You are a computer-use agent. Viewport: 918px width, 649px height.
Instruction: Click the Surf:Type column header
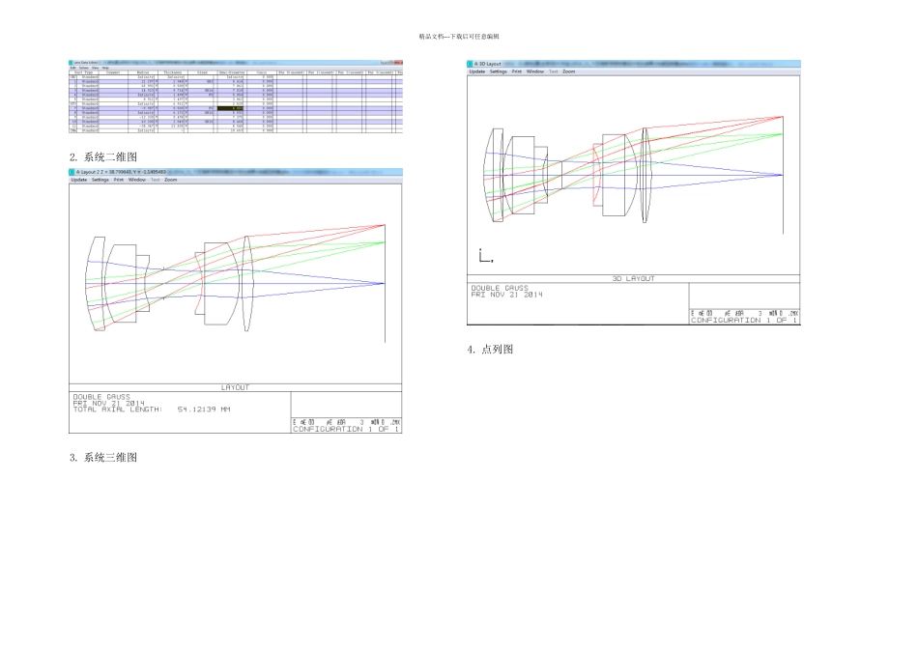(x=84, y=72)
